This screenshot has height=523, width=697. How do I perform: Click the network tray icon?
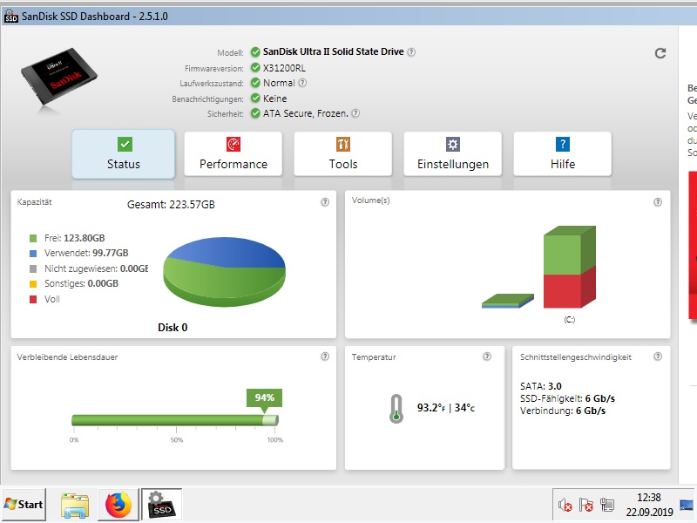click(x=607, y=506)
